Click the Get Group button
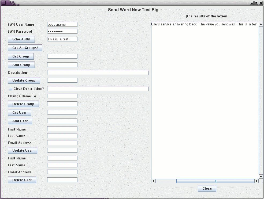Screen dimensions: 264x199 click(21, 56)
